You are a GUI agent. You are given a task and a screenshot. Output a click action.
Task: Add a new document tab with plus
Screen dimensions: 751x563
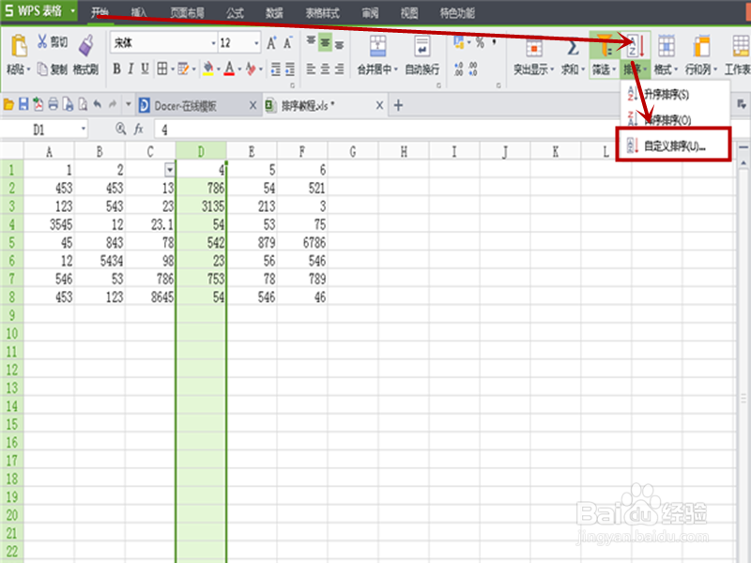(398, 105)
